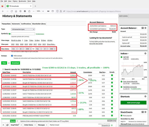The image size is (149, 127).
Task: Open Account Balance module settings gear
Action: [x=145, y=28]
